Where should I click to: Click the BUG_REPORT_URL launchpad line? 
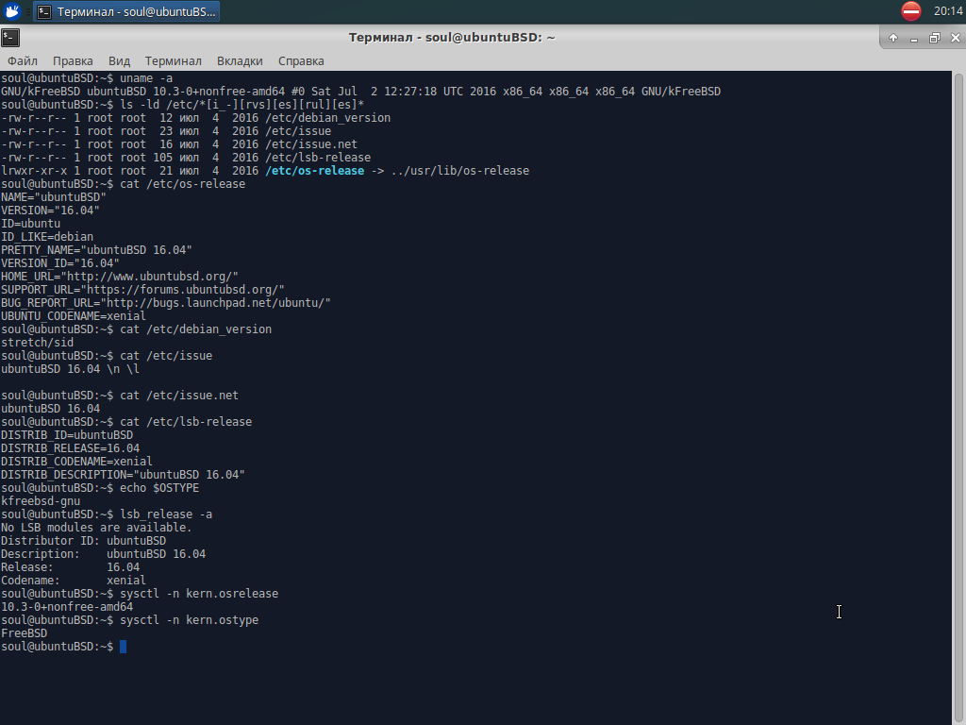[166, 303]
